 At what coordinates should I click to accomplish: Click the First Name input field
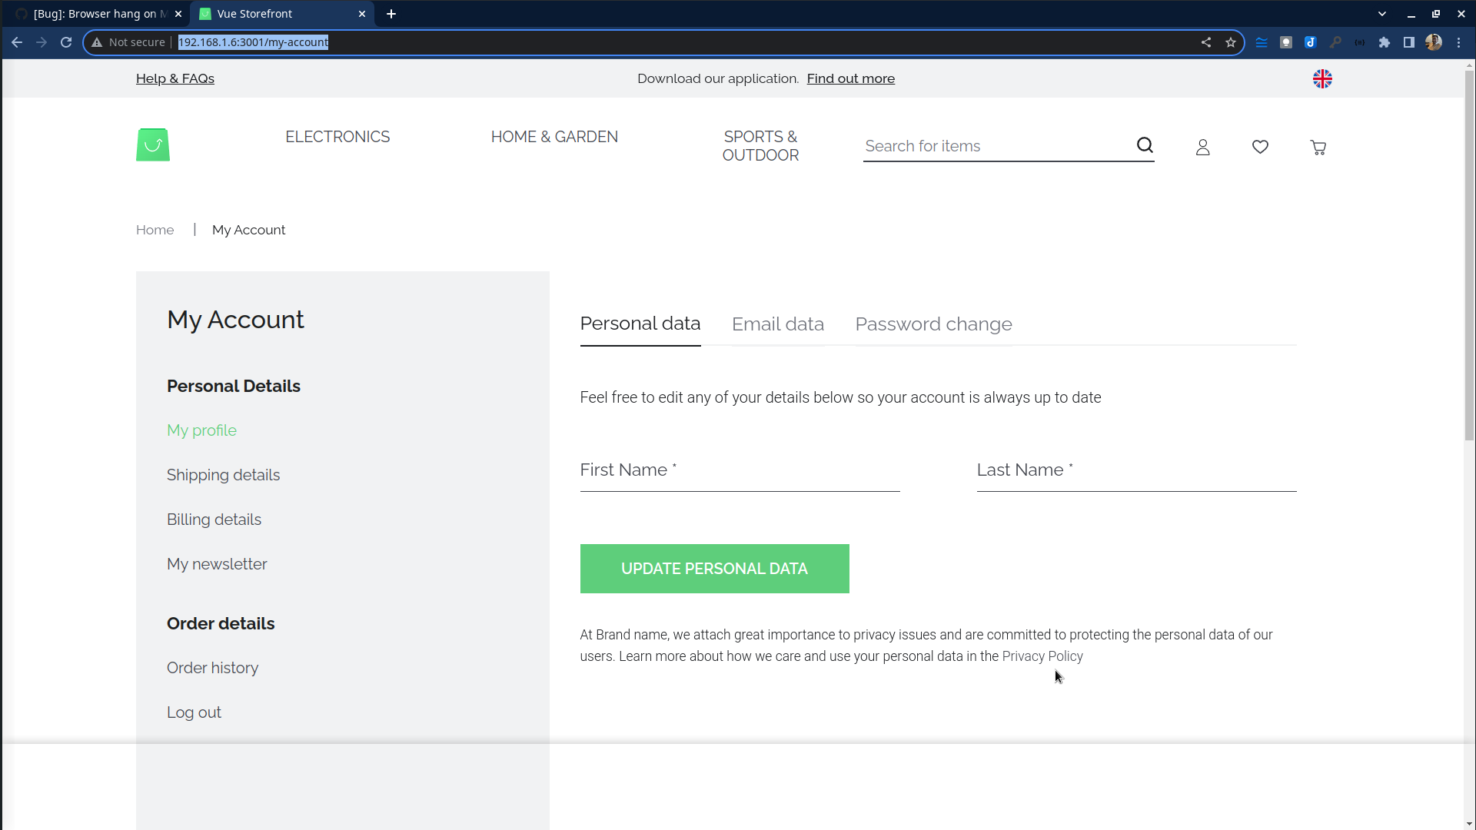click(740, 470)
